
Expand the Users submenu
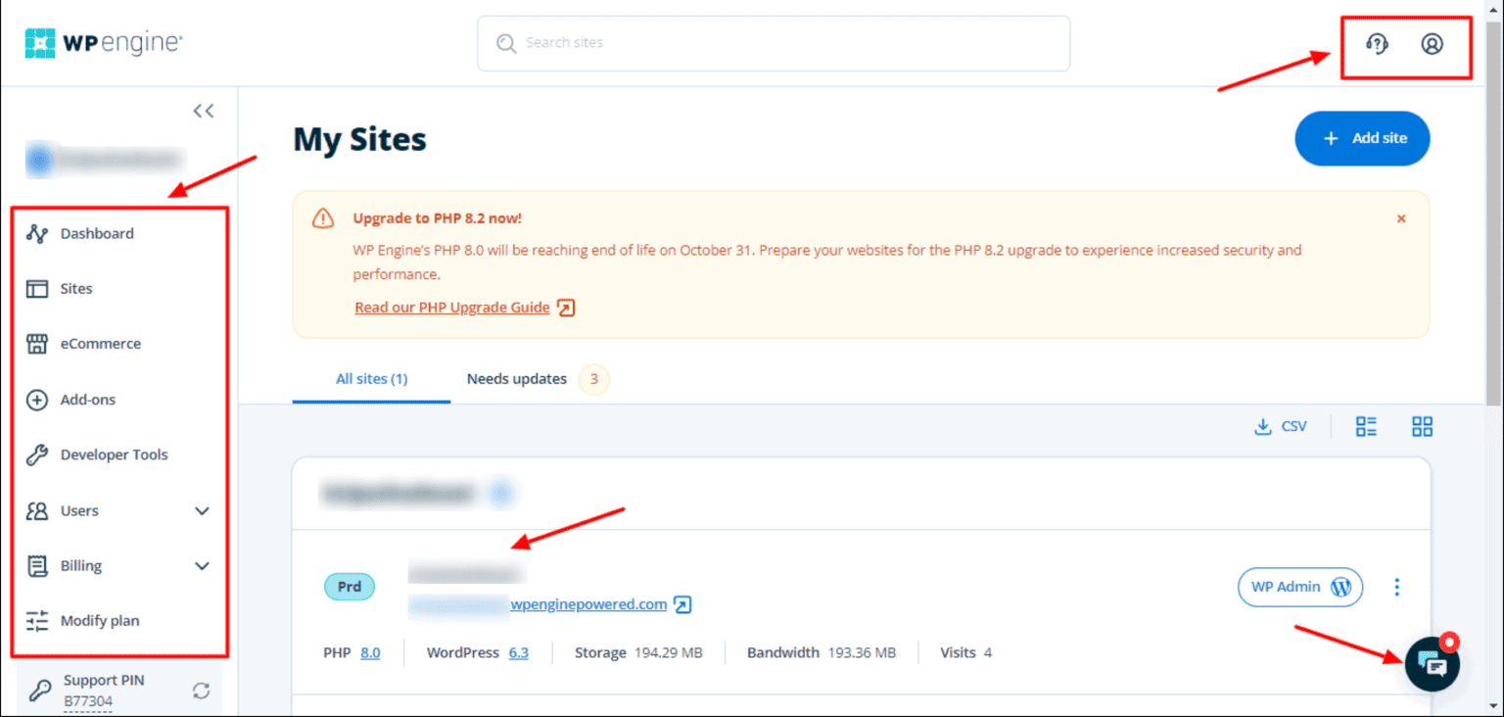[202, 510]
